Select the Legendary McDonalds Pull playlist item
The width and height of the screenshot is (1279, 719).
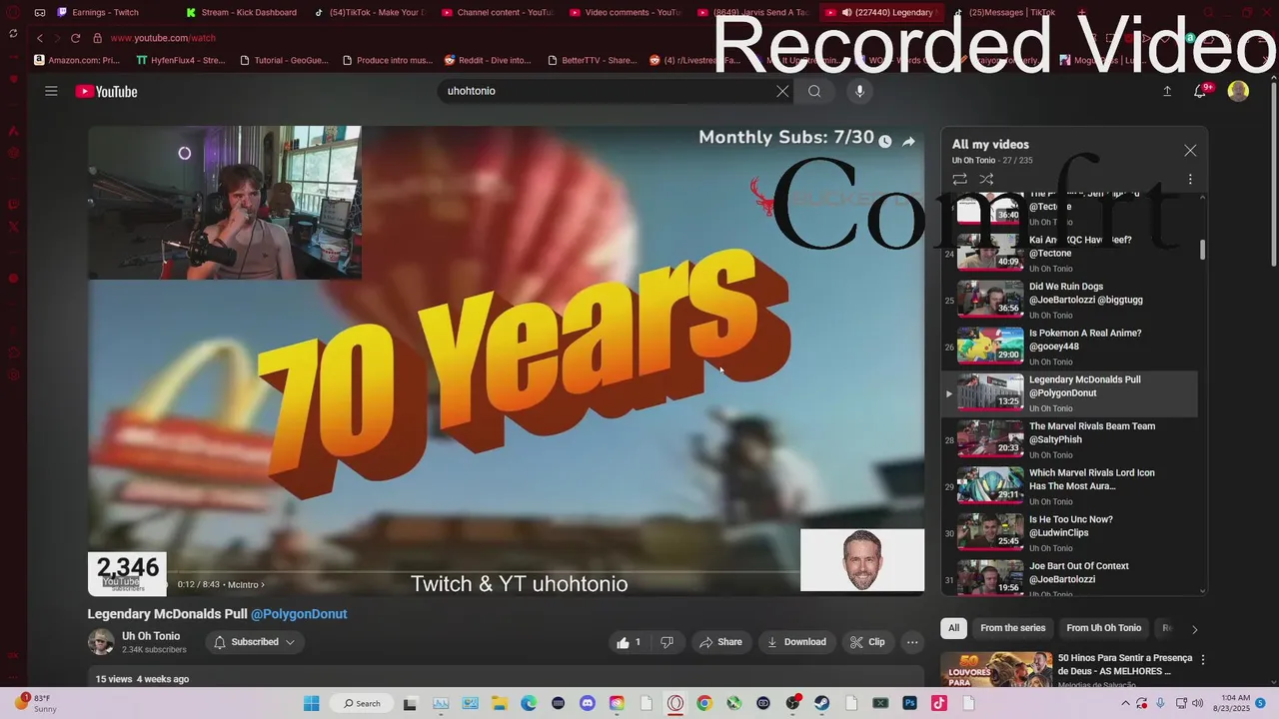pos(1069,393)
